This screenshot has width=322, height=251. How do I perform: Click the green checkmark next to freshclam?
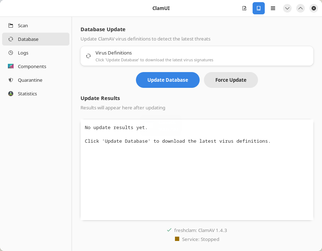pos(169,230)
